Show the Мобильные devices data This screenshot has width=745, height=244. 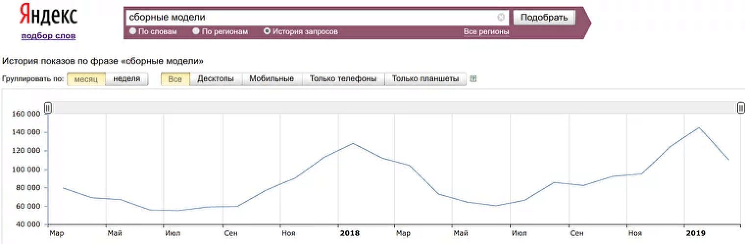pyautogui.click(x=272, y=79)
